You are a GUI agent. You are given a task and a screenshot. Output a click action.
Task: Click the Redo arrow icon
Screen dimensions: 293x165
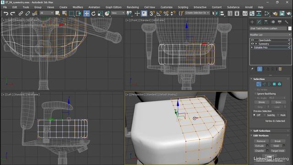coord(13,13)
